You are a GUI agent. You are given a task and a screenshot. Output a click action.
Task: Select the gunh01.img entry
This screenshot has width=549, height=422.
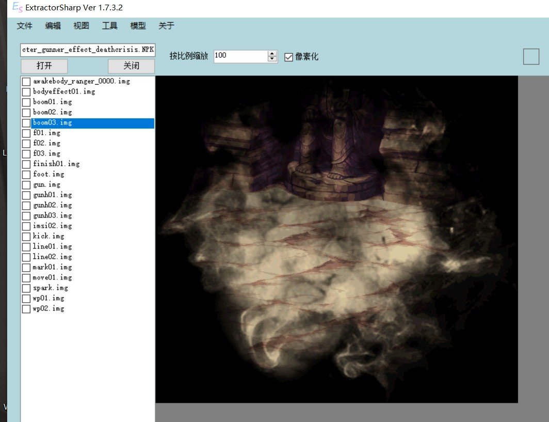click(x=53, y=195)
